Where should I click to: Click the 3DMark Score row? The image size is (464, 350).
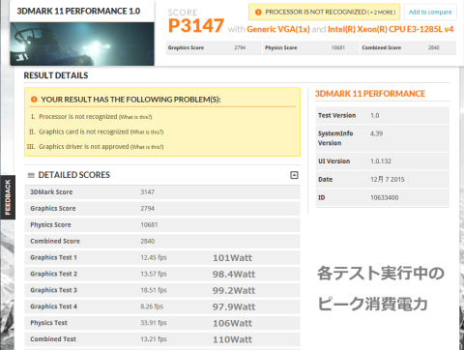pyautogui.click(x=162, y=192)
